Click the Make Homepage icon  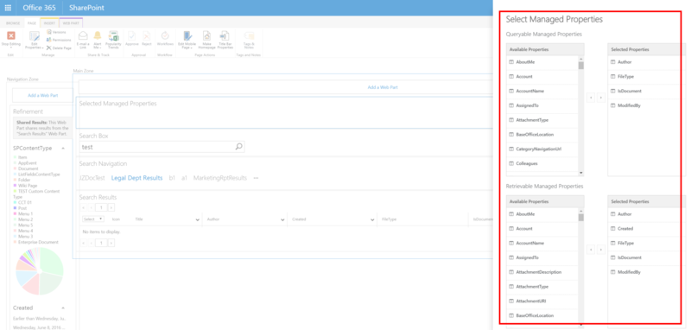[x=206, y=36]
